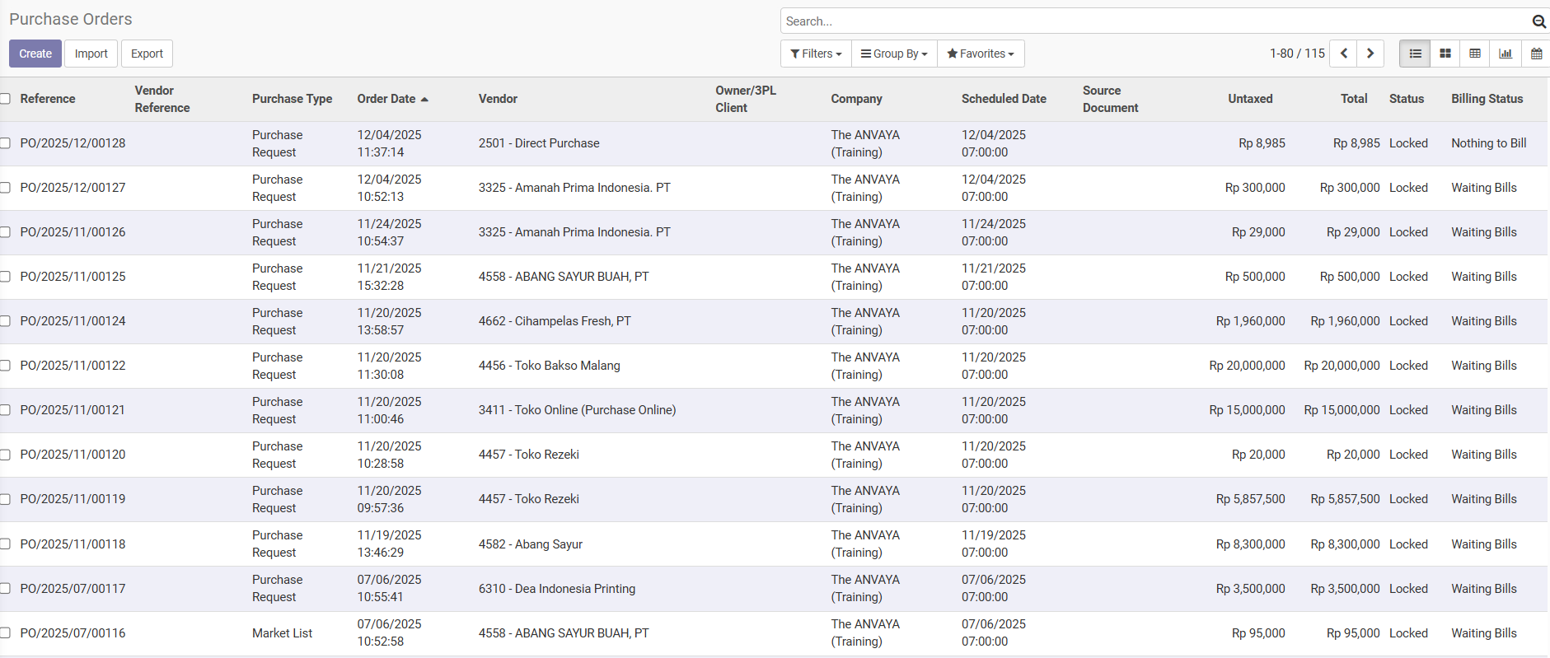Switch to kanban view

coord(1445,54)
